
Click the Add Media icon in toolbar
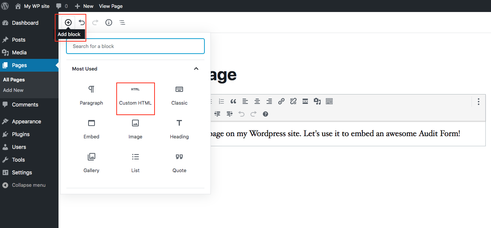pos(317,101)
